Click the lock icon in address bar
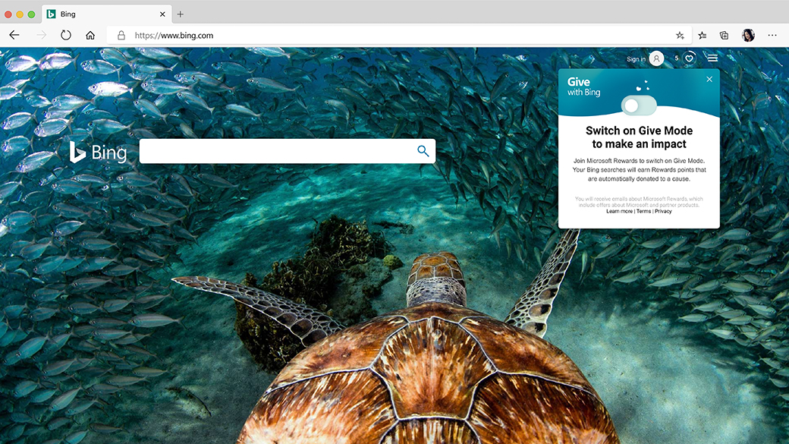 point(121,35)
